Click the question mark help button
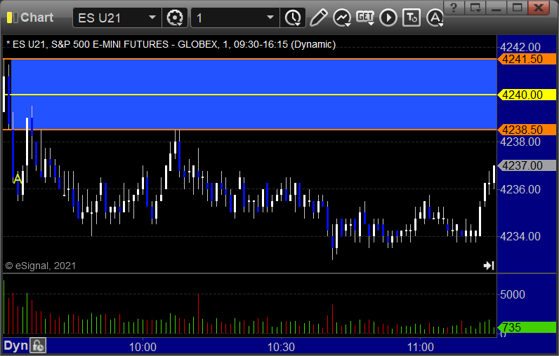 (454, 8)
